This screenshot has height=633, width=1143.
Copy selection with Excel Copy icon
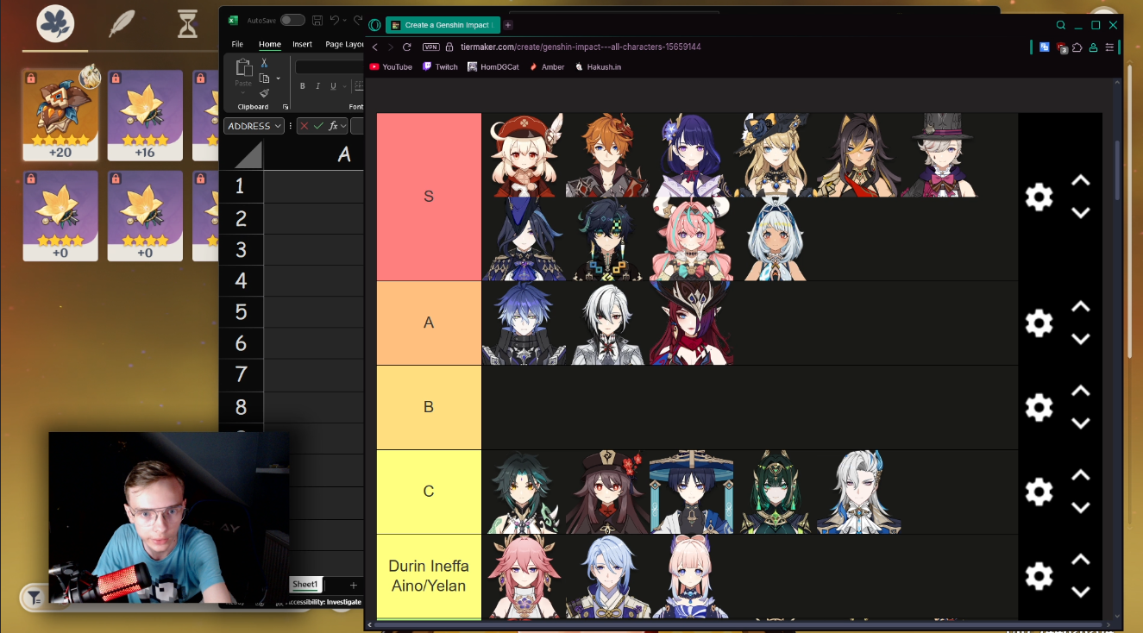click(x=264, y=78)
